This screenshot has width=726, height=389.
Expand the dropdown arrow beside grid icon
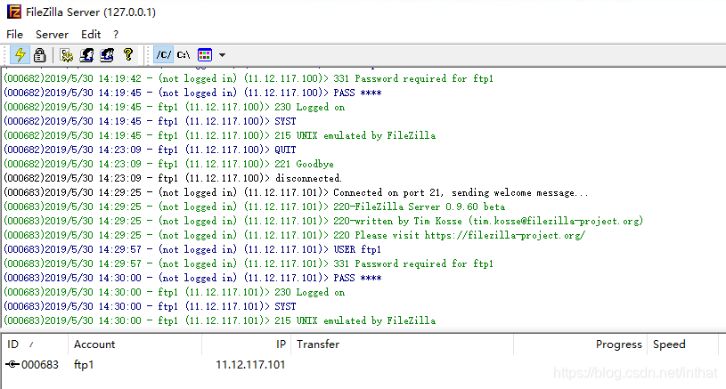click(x=222, y=55)
